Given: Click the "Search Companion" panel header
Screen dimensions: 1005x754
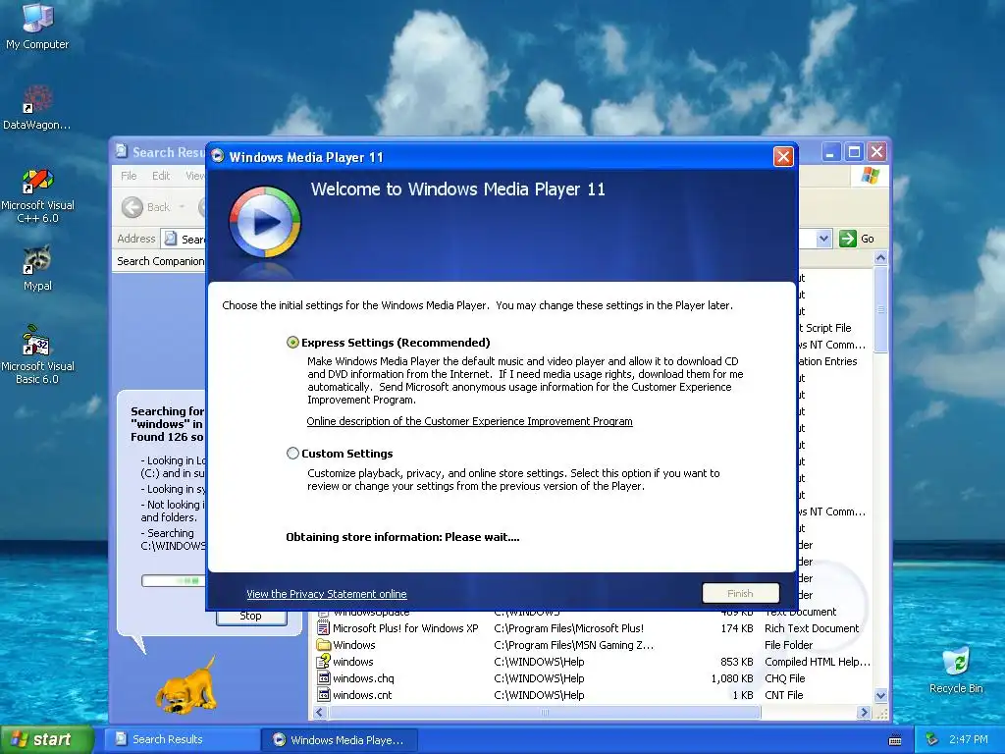Looking at the screenshot, I should click(x=160, y=261).
